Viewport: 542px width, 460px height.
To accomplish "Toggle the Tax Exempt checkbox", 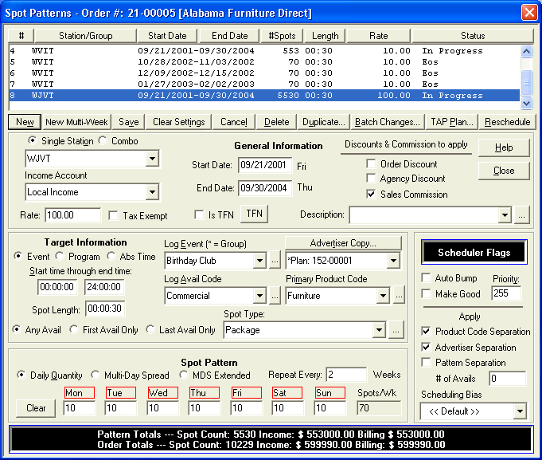I will point(113,215).
